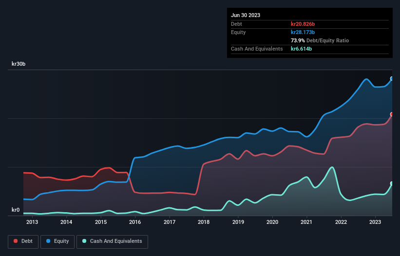
Task: Click the Debt label in tooltip
Action: click(x=236, y=24)
